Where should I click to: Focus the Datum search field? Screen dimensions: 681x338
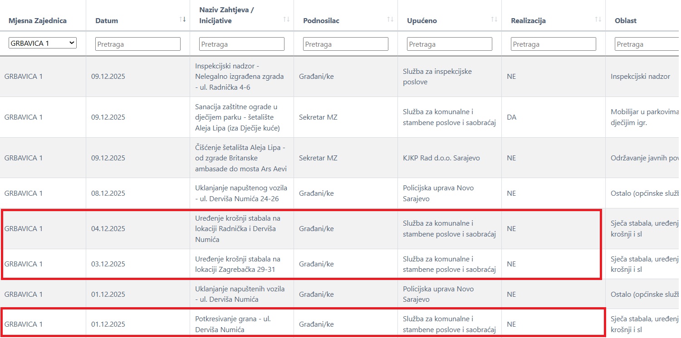click(x=138, y=44)
